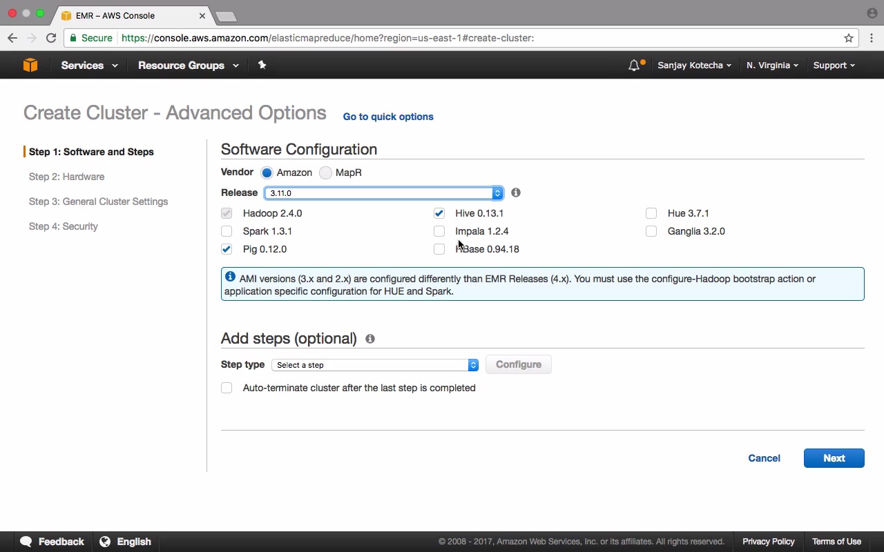Tick the Auto-terminate cluster checkbox
Image resolution: width=884 pixels, height=552 pixels.
click(227, 388)
